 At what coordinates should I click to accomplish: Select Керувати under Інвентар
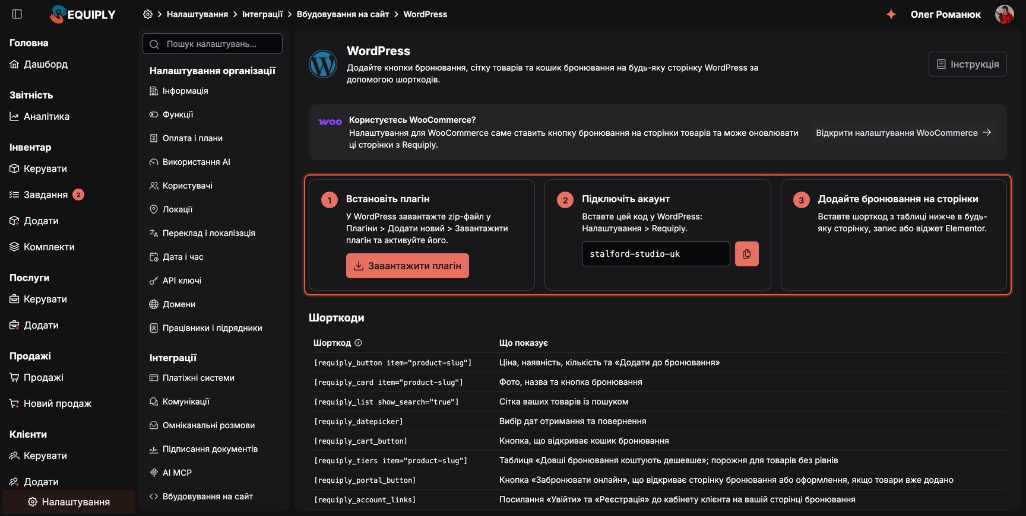click(39, 168)
